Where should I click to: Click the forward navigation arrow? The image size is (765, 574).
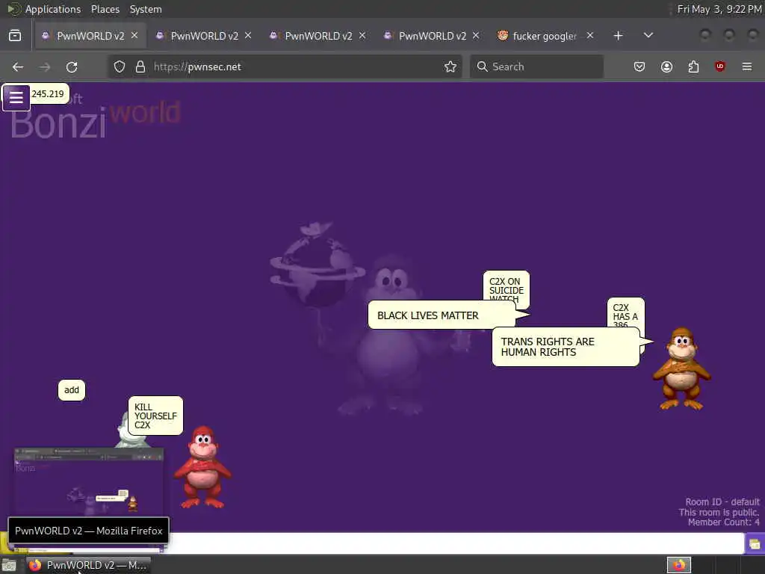click(x=45, y=67)
